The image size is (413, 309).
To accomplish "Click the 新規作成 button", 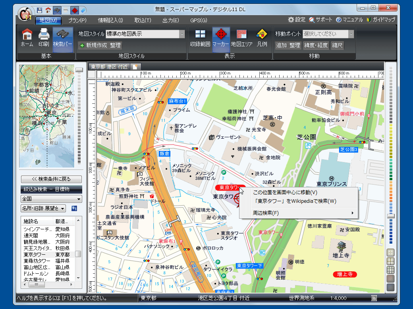I will [93, 45].
